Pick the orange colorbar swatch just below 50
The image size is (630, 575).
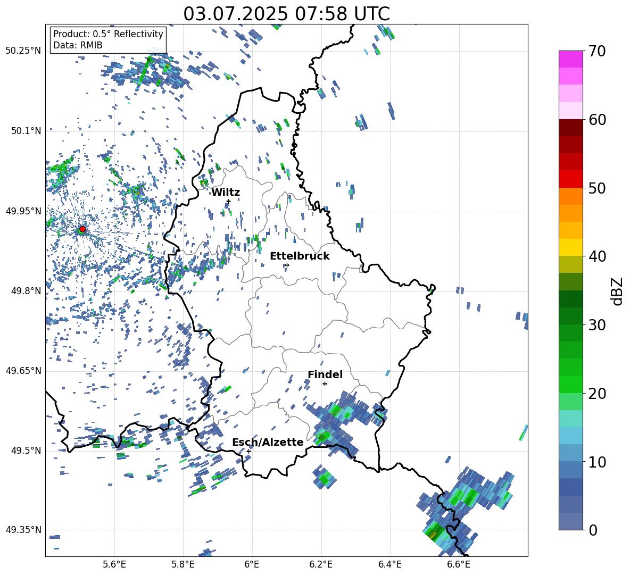[x=570, y=196]
